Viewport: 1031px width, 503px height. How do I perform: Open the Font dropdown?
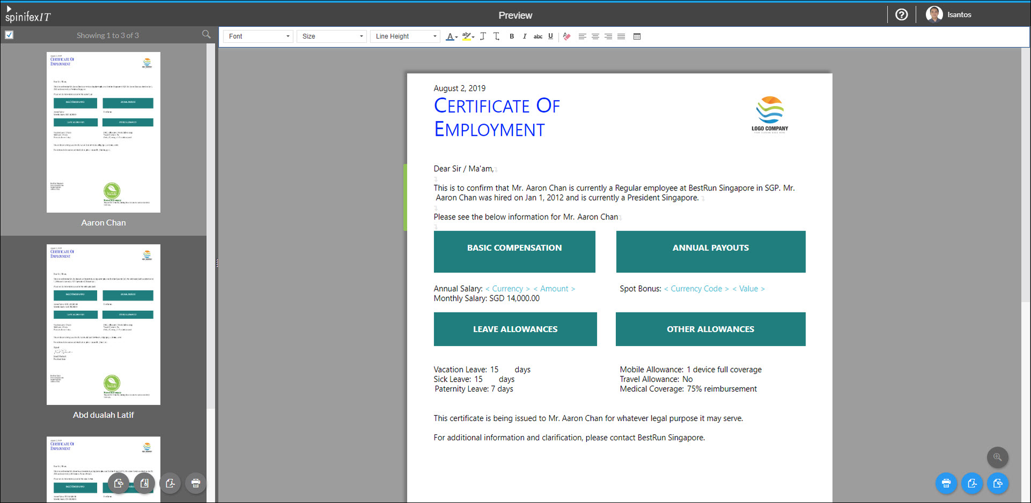258,36
